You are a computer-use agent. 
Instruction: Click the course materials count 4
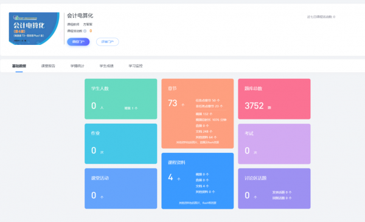(170, 177)
